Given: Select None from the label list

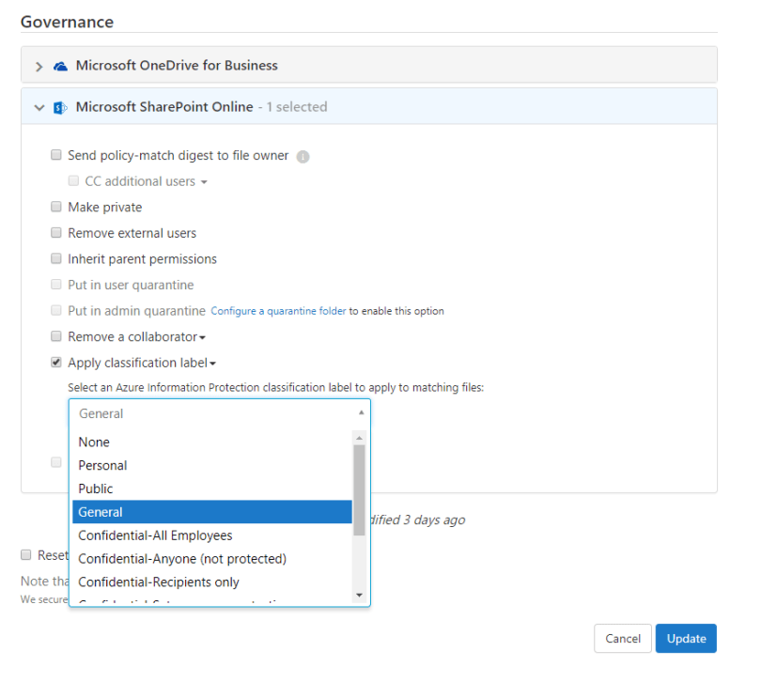Looking at the screenshot, I should [x=94, y=442].
